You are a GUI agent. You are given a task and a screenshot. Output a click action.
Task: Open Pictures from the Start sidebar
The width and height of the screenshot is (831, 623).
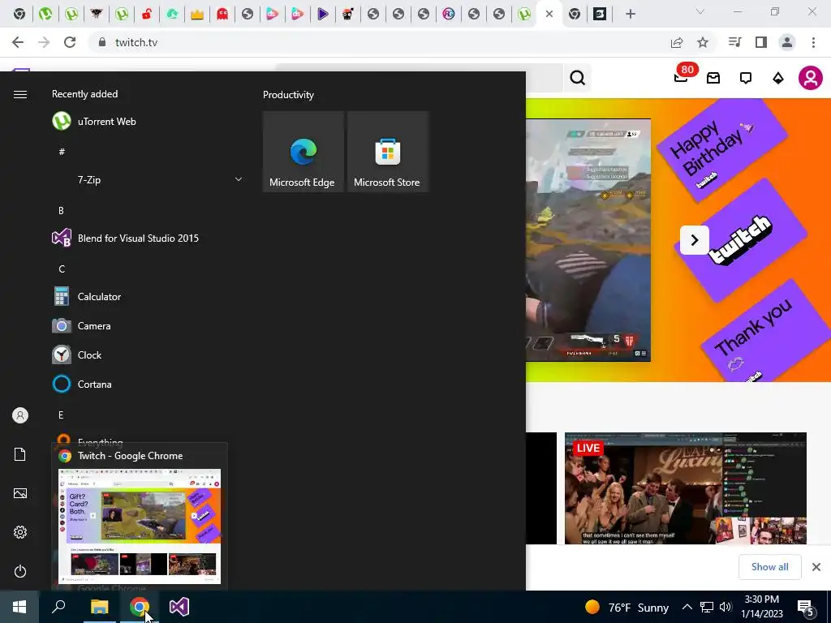(20, 493)
